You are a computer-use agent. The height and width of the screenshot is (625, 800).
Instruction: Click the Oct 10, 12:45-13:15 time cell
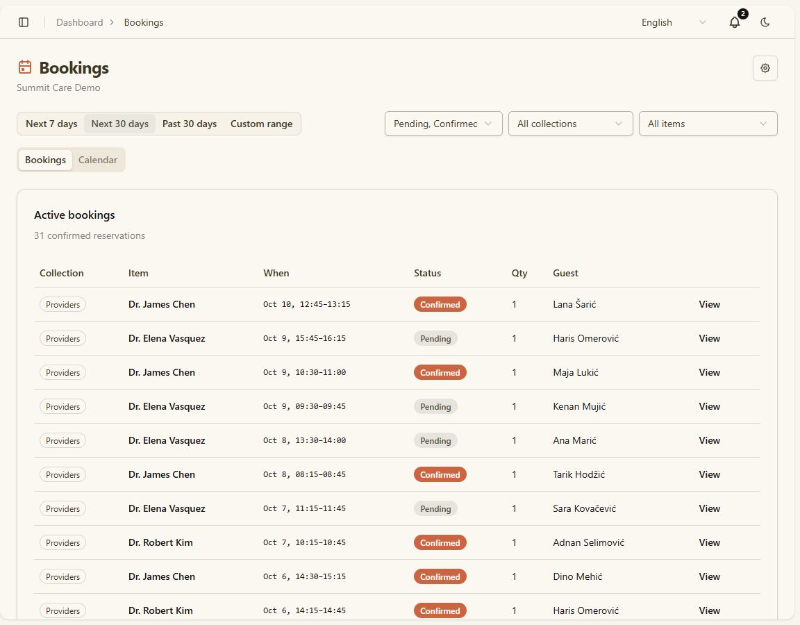[307, 304]
